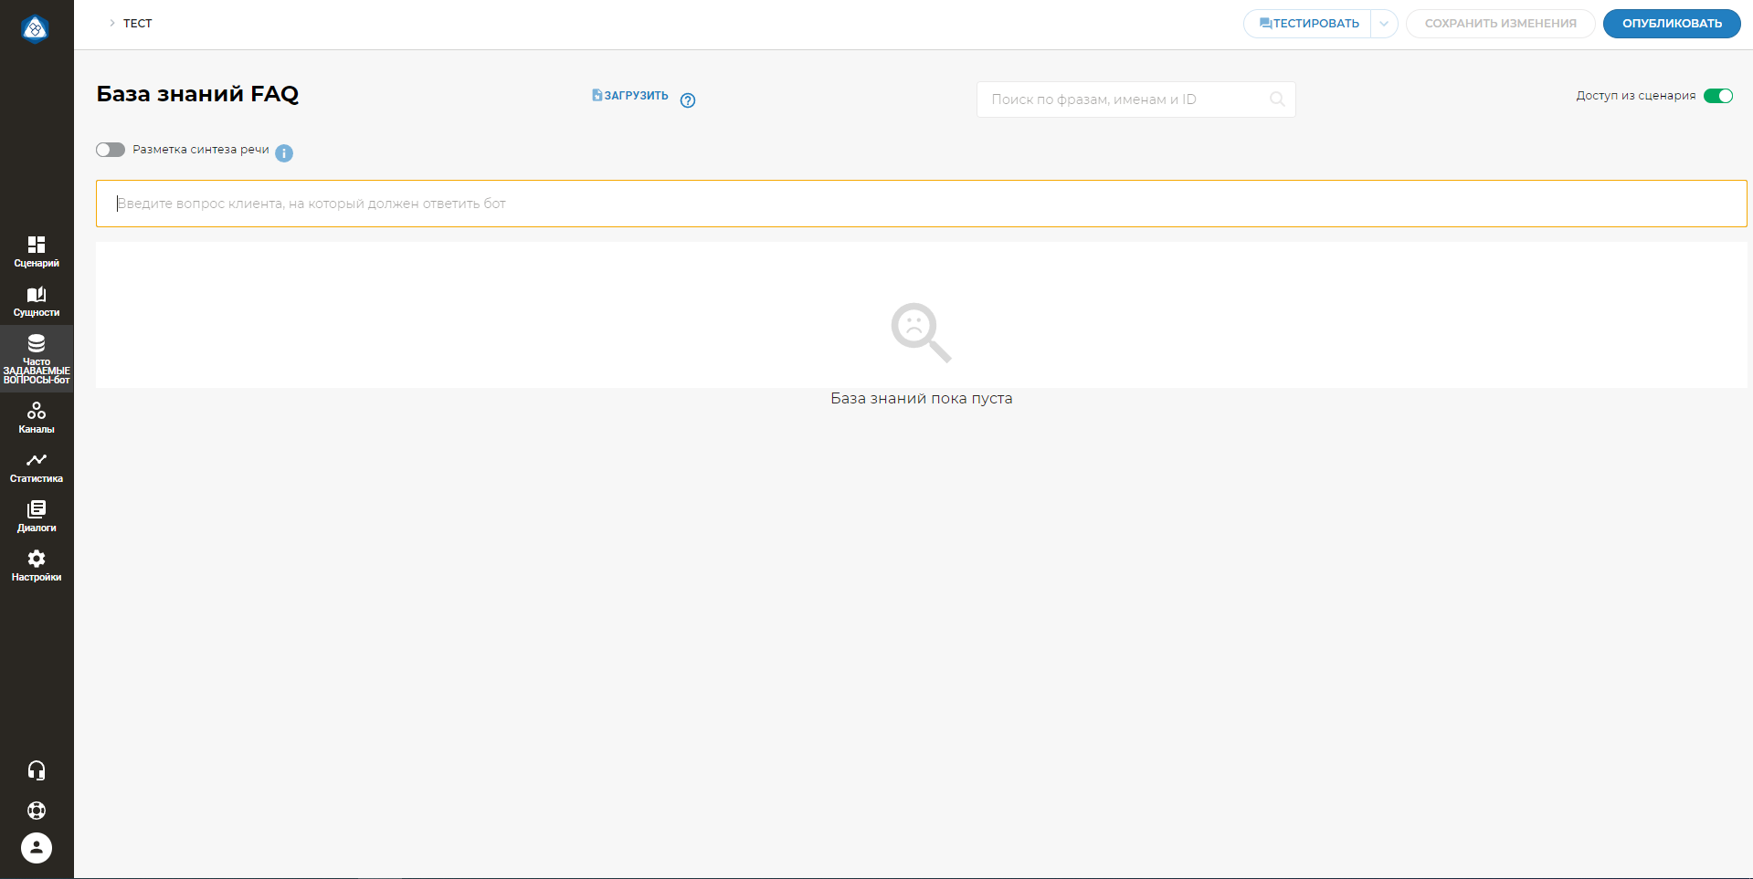
Task: Open the Сущности section
Action: [37, 301]
